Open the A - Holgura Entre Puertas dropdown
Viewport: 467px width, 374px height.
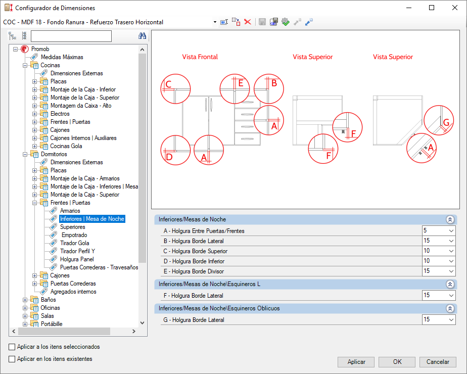(451, 231)
